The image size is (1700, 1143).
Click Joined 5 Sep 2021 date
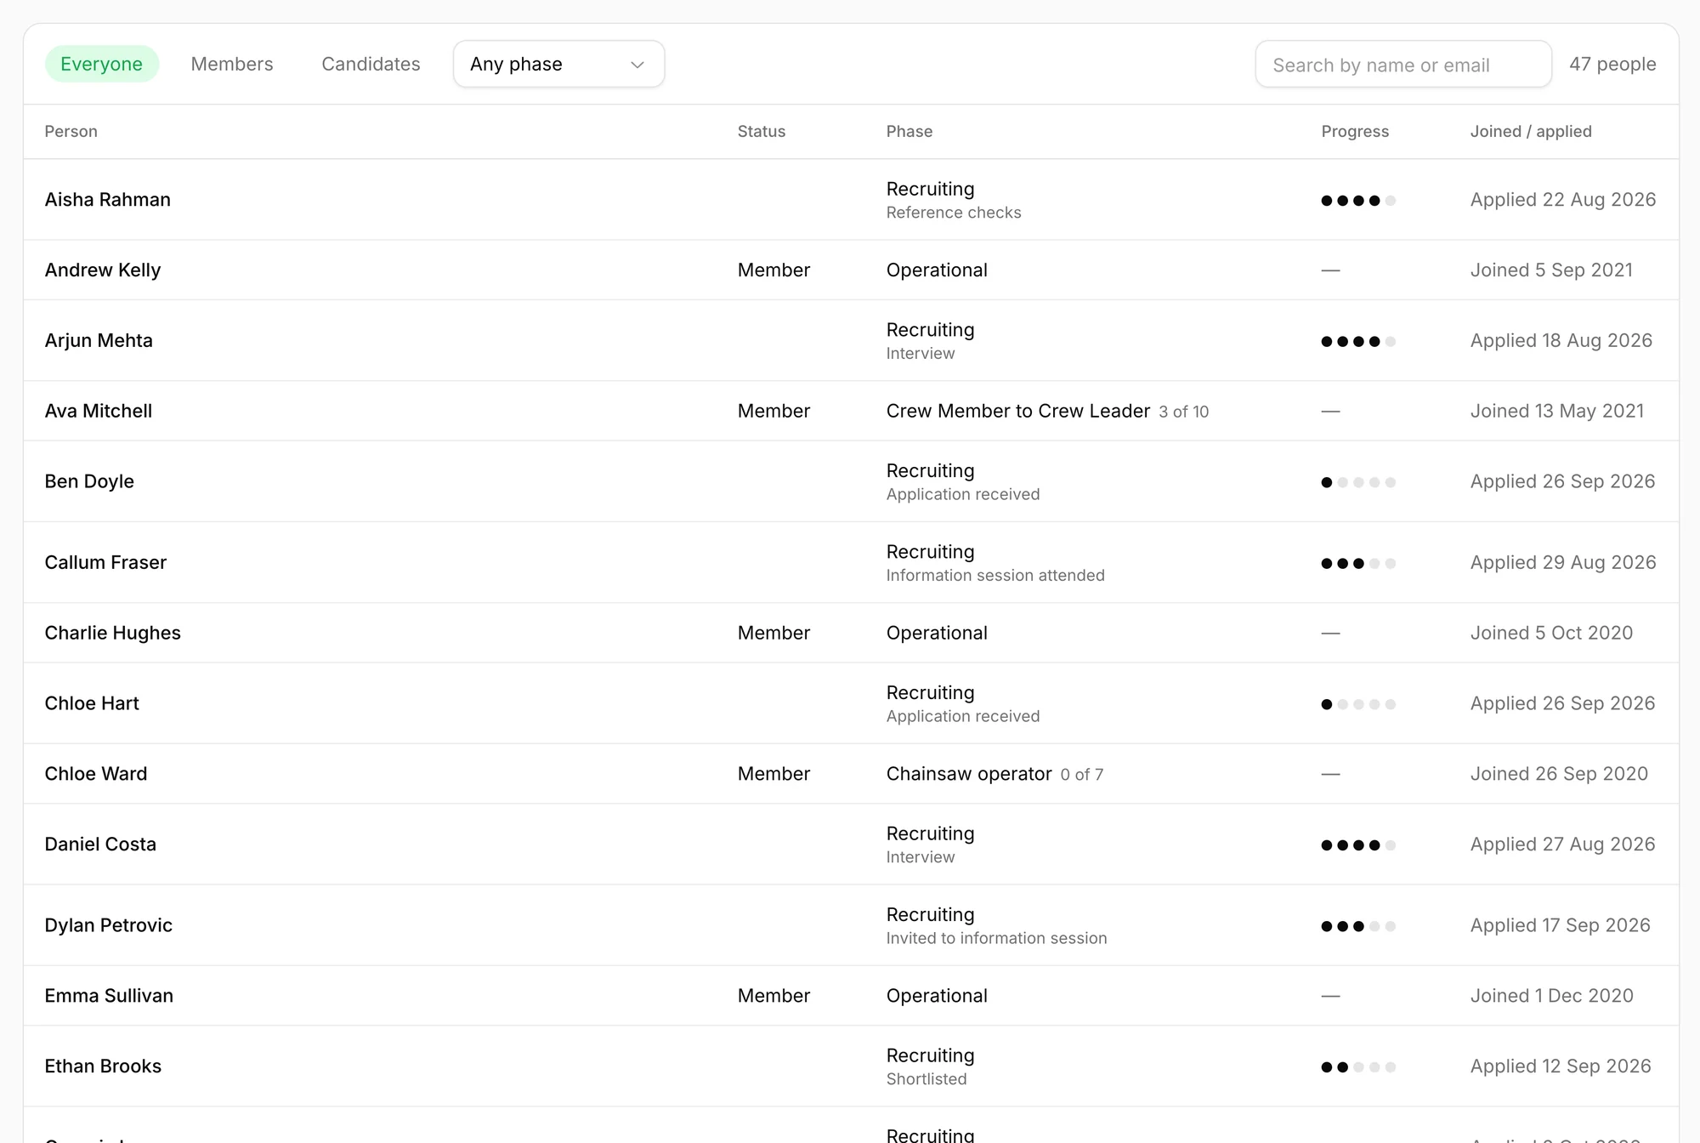point(1551,270)
